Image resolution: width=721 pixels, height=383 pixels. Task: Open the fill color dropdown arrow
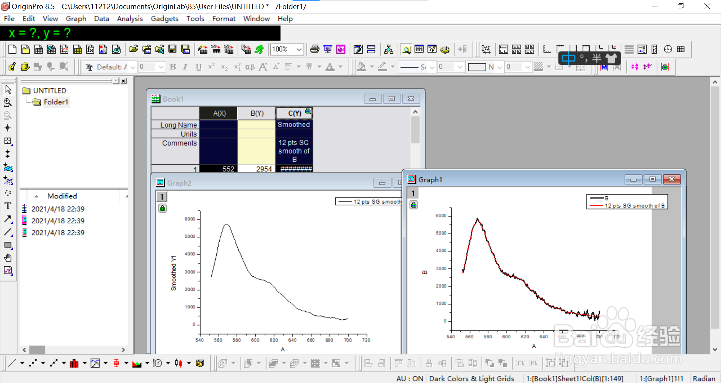pyautogui.click(x=372, y=67)
